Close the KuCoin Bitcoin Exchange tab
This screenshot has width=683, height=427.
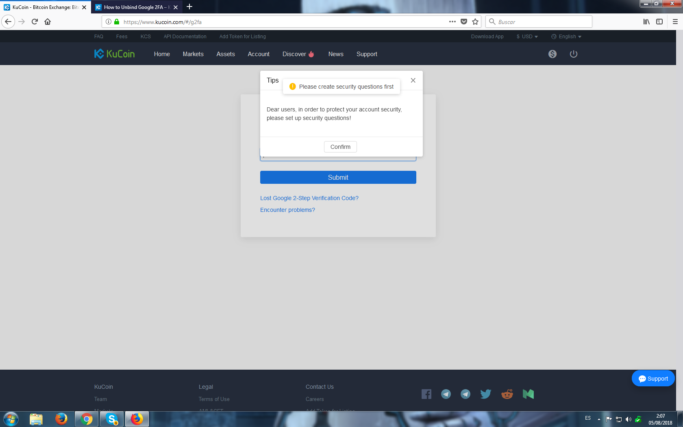[84, 7]
